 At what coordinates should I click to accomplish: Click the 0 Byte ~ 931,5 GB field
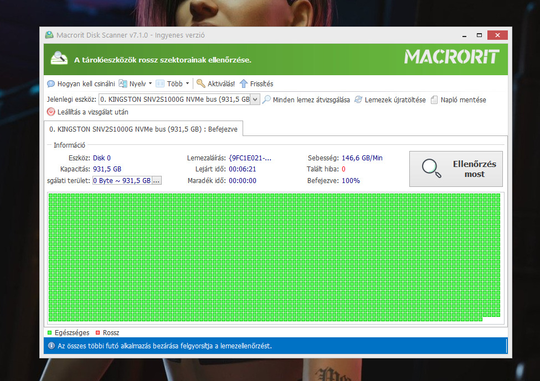pos(122,180)
